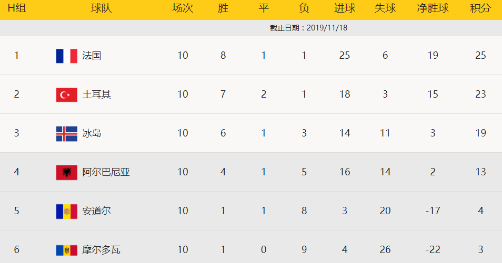Sort by the 净胜球 column header
Image resolution: width=502 pixels, height=263 pixels.
(433, 8)
